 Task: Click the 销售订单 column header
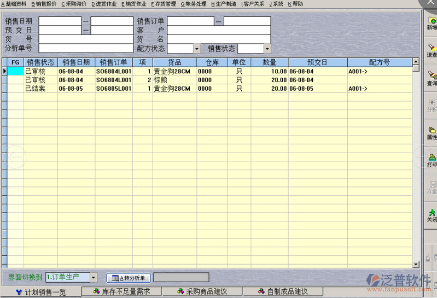click(114, 62)
